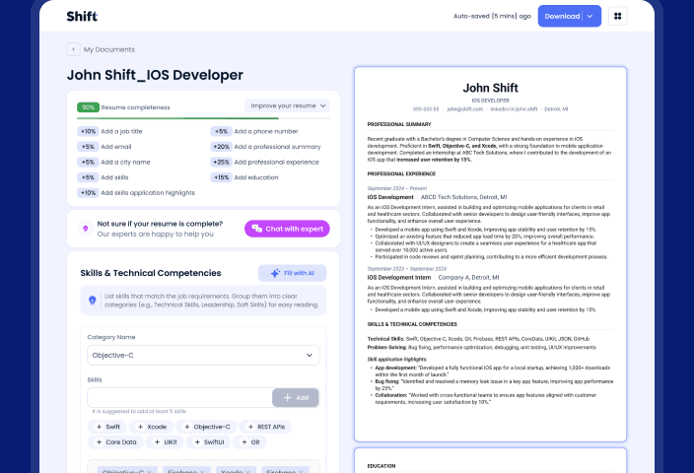Click the Professional Summary heading in preview

coord(399,124)
